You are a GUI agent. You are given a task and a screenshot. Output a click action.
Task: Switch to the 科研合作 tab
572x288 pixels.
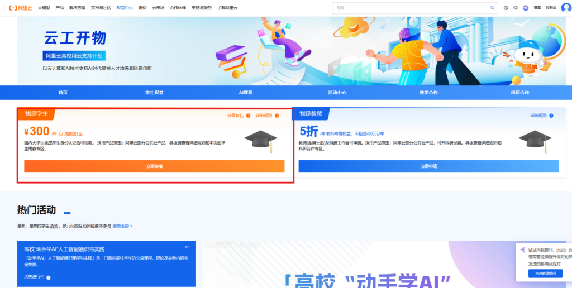520,93
